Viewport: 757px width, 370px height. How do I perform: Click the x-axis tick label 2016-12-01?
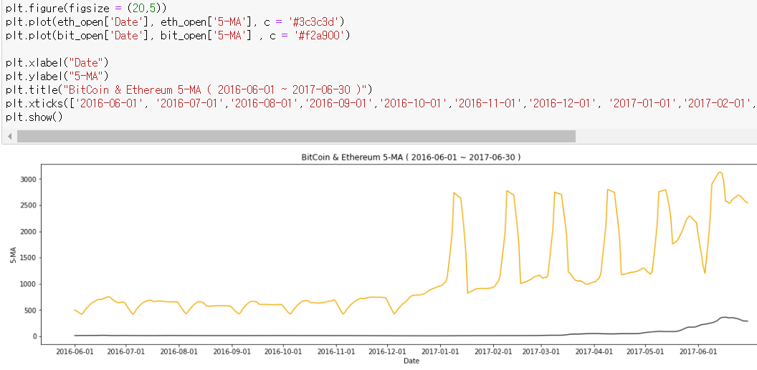(387, 351)
